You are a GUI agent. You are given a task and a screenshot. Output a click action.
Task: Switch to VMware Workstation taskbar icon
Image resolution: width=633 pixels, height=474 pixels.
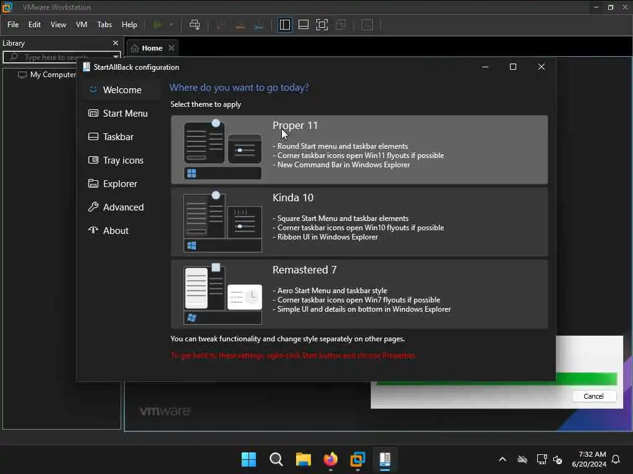(358, 459)
